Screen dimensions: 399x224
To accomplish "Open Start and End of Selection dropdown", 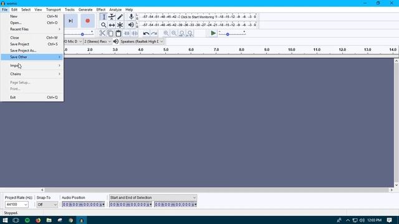I will [x=153, y=198].
